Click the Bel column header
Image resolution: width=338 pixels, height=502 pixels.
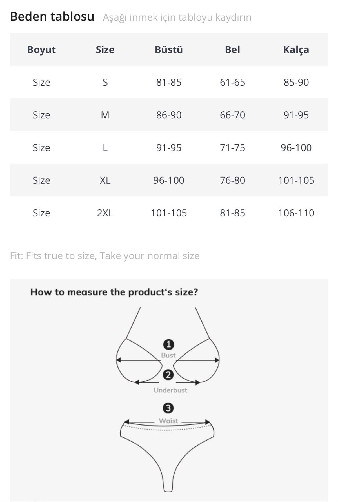click(x=232, y=50)
